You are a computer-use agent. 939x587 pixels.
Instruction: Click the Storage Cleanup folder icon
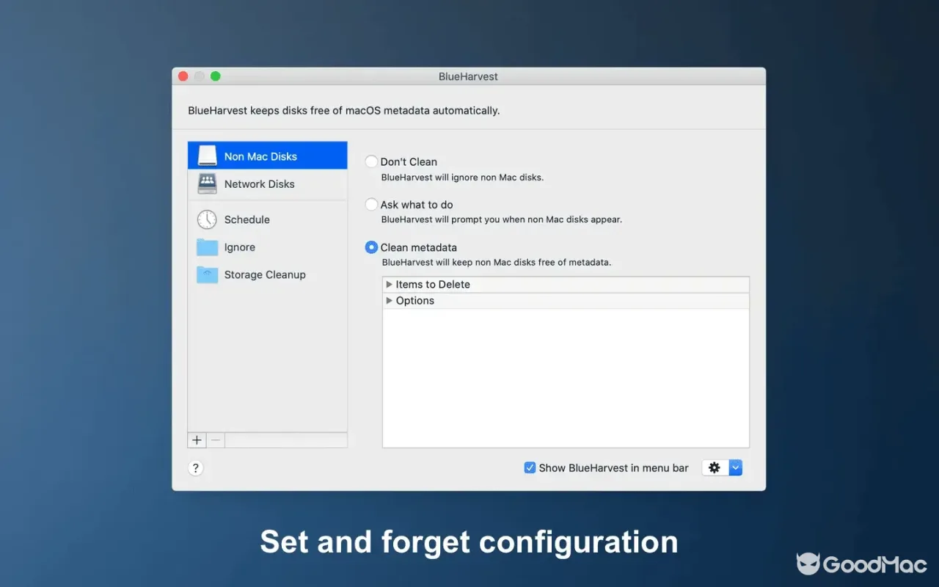(x=208, y=274)
